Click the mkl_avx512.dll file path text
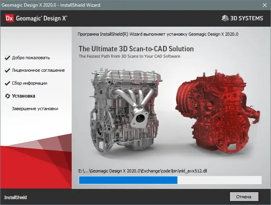The image size is (271, 205). coord(143,171)
